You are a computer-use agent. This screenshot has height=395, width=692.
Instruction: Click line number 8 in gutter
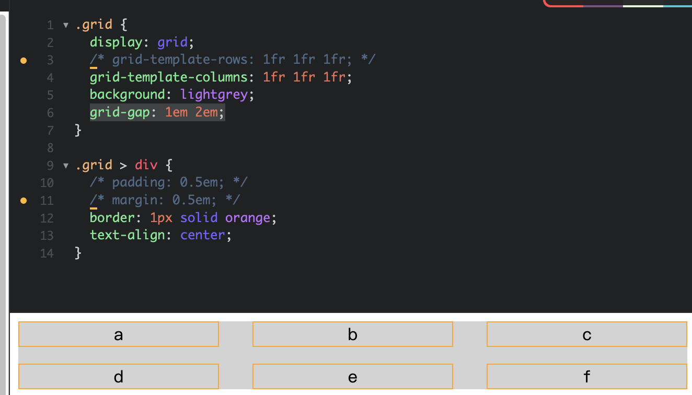pos(50,148)
